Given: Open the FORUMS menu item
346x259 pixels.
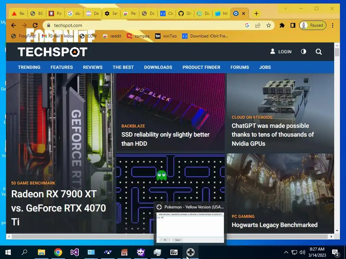Looking at the screenshot, I should 240,67.
